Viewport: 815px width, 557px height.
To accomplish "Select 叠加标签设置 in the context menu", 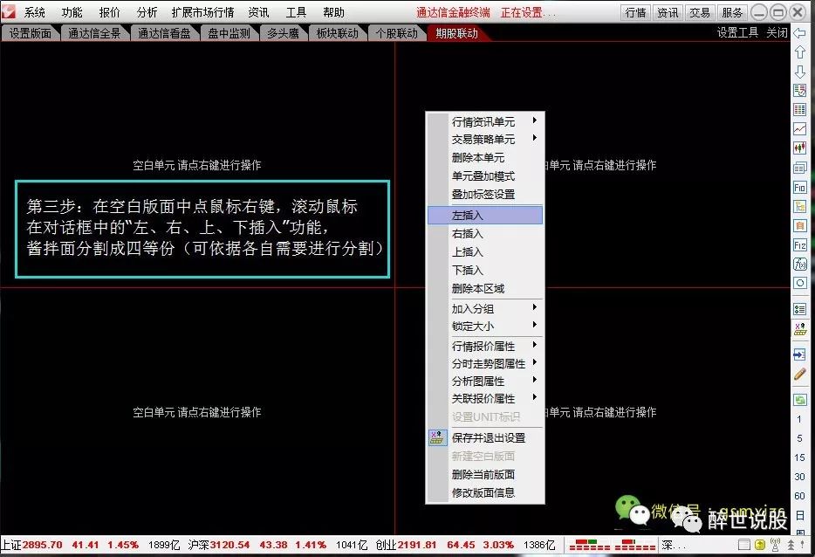I will point(485,194).
